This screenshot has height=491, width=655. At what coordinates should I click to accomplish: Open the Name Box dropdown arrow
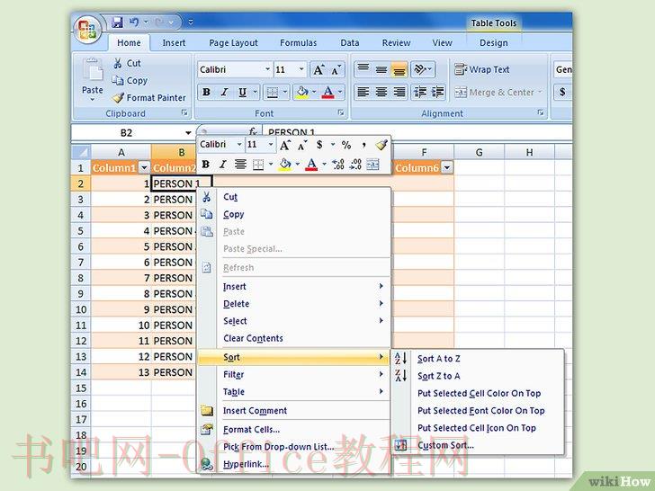click(x=187, y=133)
